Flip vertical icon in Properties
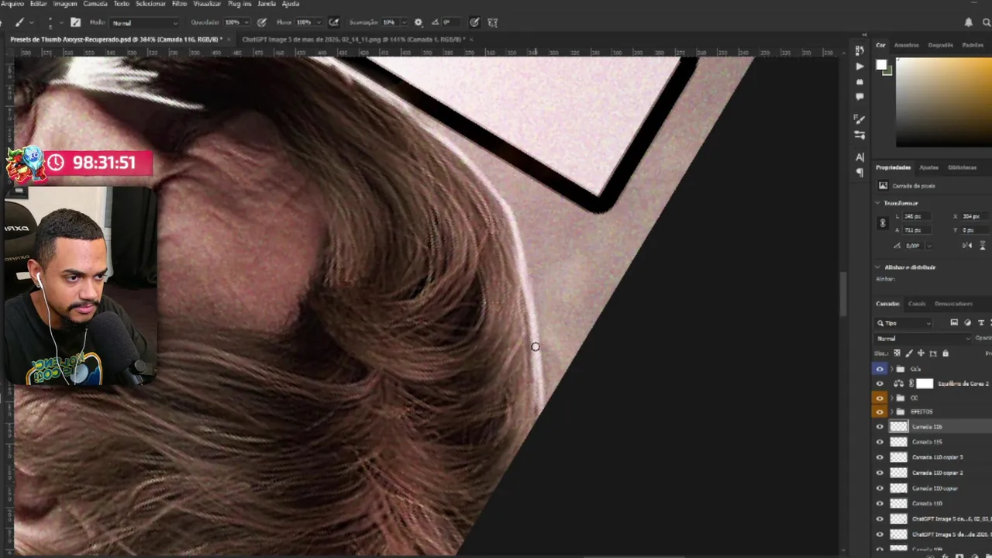Viewport: 992px width, 558px height. 984,246
